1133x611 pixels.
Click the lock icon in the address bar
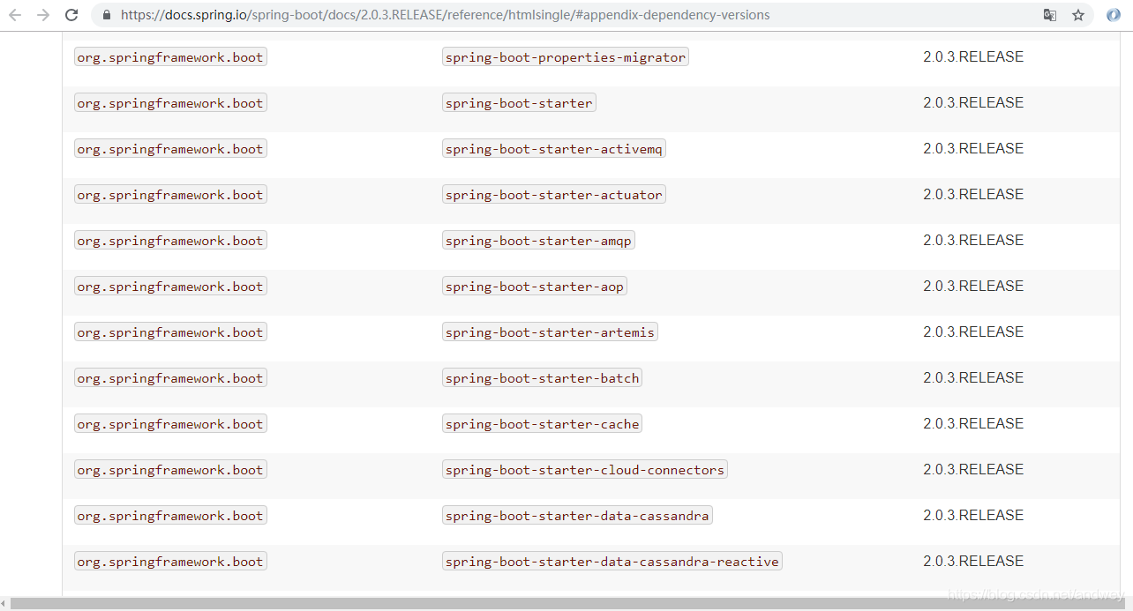(108, 15)
